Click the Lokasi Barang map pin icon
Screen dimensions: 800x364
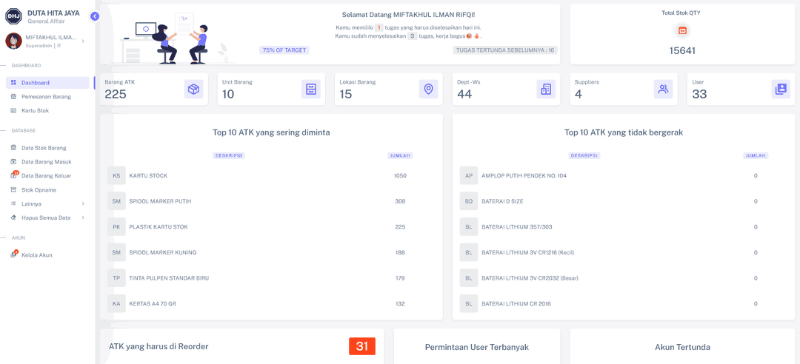[428, 90]
